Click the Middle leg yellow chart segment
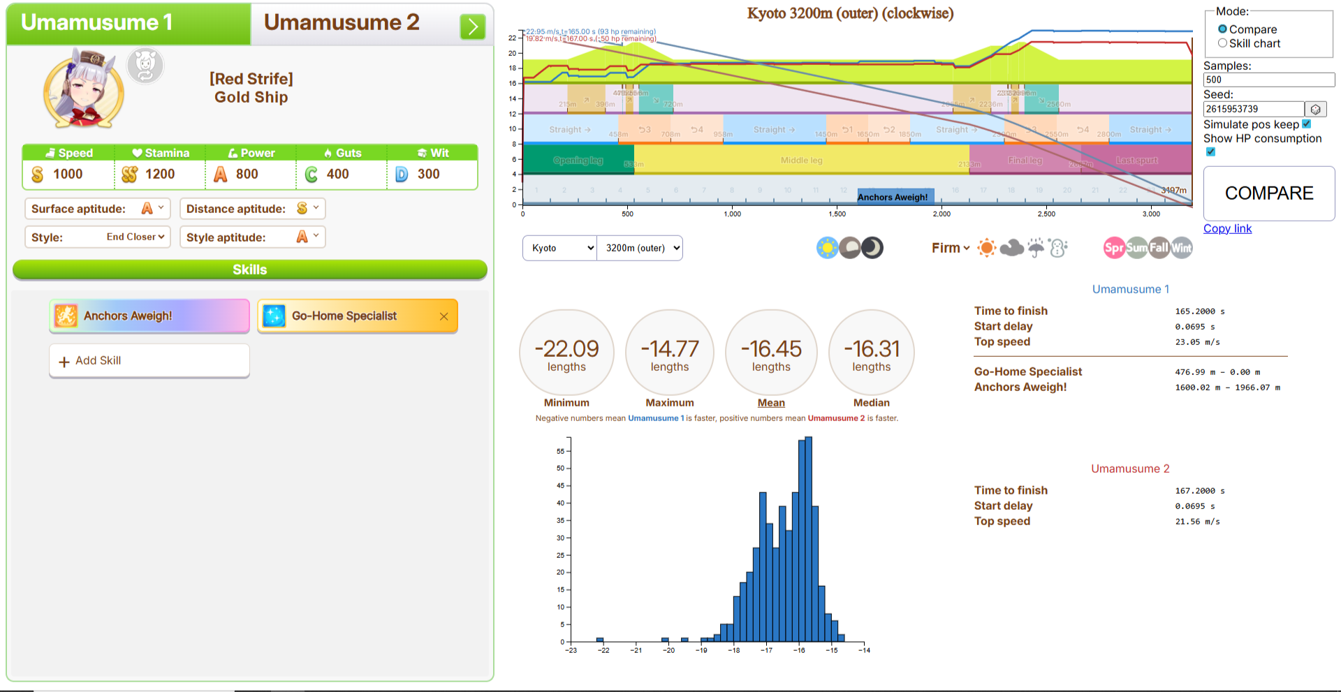Viewport: 1341px width, 692px height. tap(802, 160)
